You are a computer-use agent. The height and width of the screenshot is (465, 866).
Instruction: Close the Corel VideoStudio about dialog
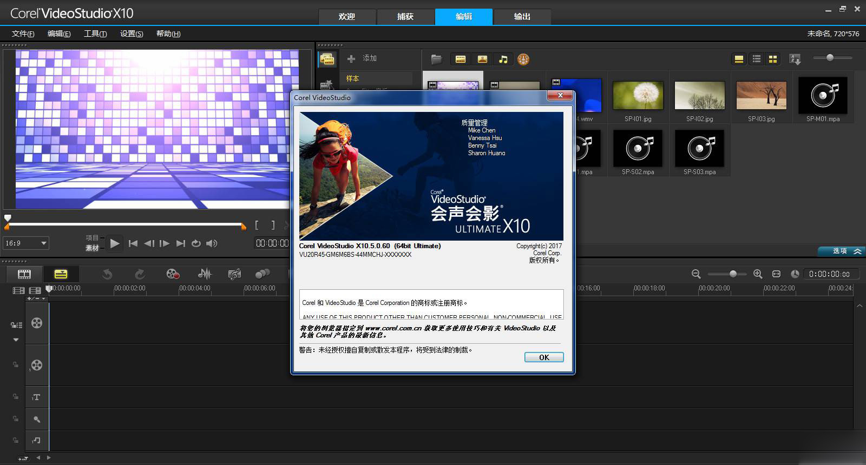point(560,96)
